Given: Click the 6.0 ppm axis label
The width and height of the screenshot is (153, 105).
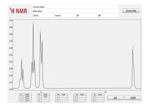Looking at the screenshot, I should pyautogui.click(x=105, y=92).
